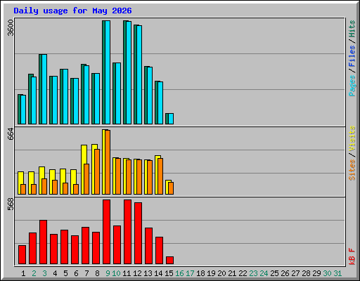Click day label 22 on the x-axis
360x281 pixels.
243,273
